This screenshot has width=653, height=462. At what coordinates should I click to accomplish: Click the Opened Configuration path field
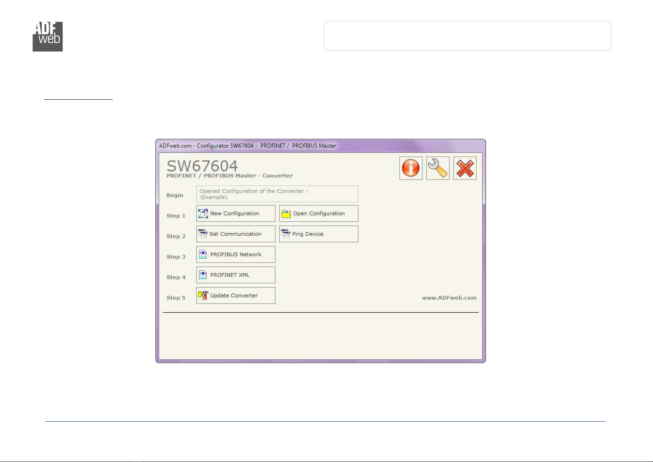pos(277,194)
